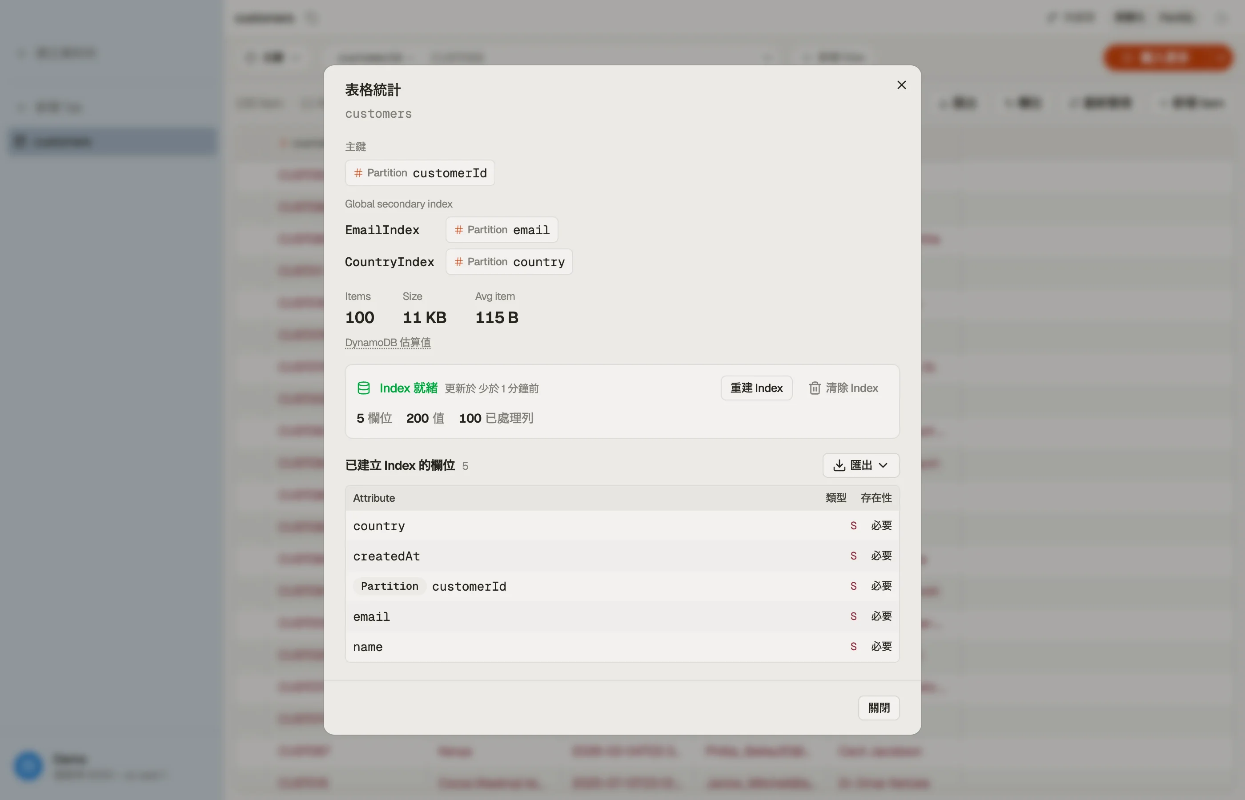Click the trash icon beside 清除 Index
Viewport: 1245px width, 800px height.
tap(814, 388)
